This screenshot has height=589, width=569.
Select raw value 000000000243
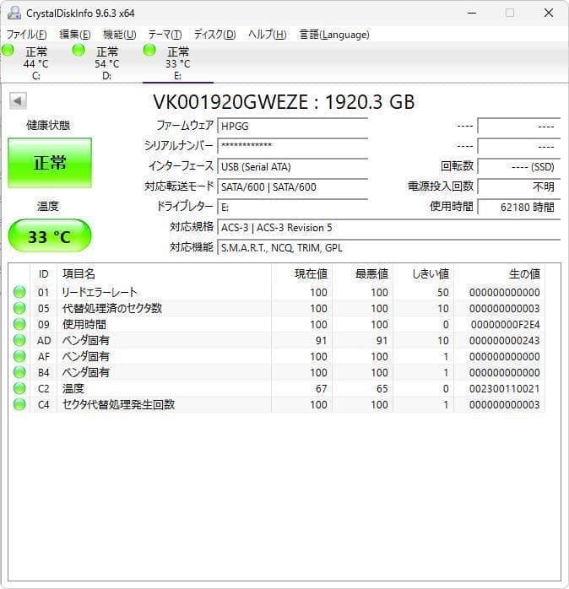[x=504, y=341]
